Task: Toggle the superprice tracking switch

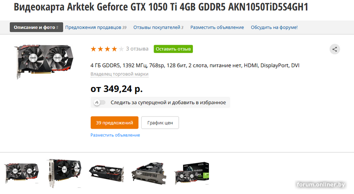Action: point(99,103)
